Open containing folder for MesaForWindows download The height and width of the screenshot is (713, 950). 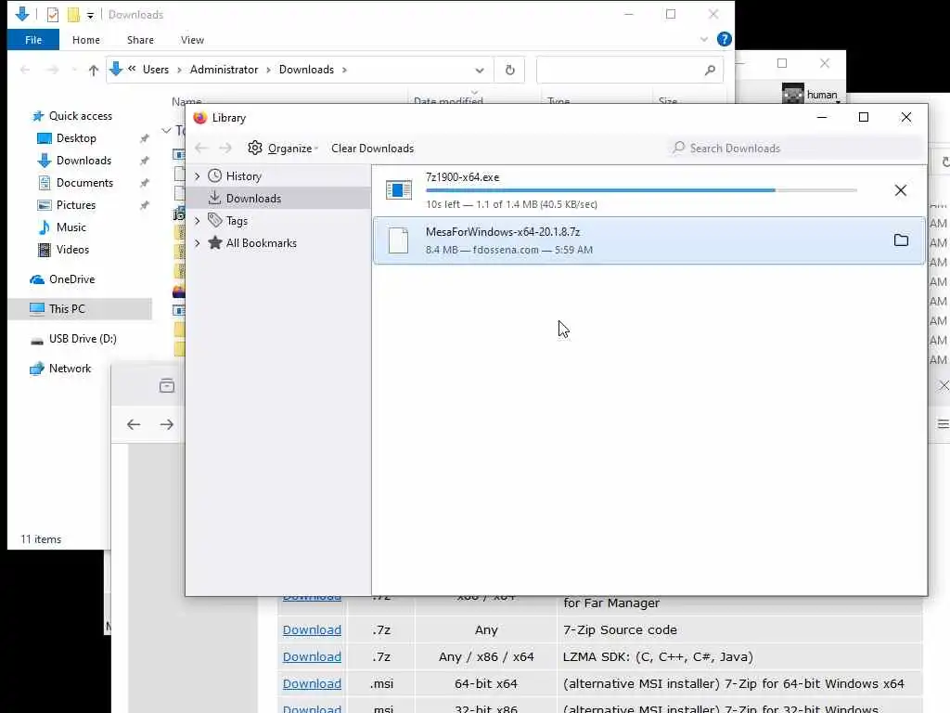(901, 240)
